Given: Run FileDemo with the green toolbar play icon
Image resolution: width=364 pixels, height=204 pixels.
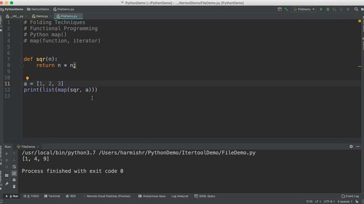Looking at the screenshot, I should 321,9.
